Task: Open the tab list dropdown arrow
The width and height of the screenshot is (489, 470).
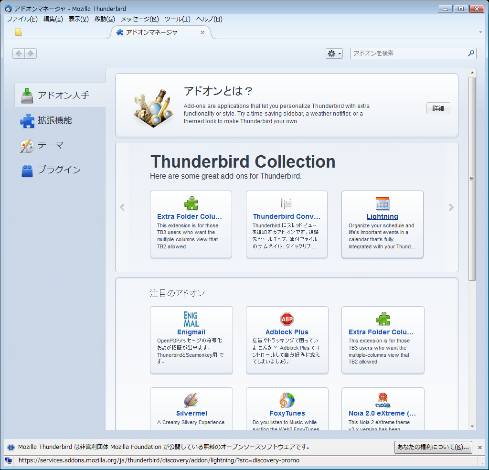Action: click(x=480, y=32)
